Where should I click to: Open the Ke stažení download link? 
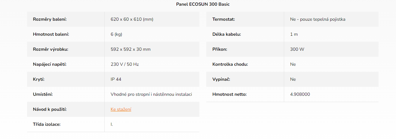pyautogui.click(x=121, y=109)
